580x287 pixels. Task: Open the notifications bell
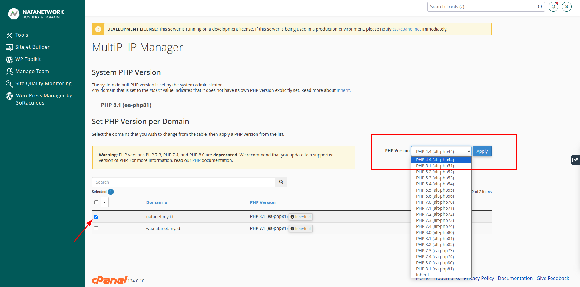coord(553,7)
